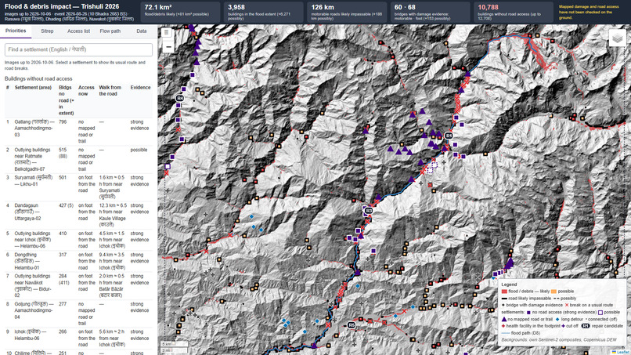Click the black dot bridge damage legend icon
Viewport: 631px width, 355px height.
coord(503,305)
